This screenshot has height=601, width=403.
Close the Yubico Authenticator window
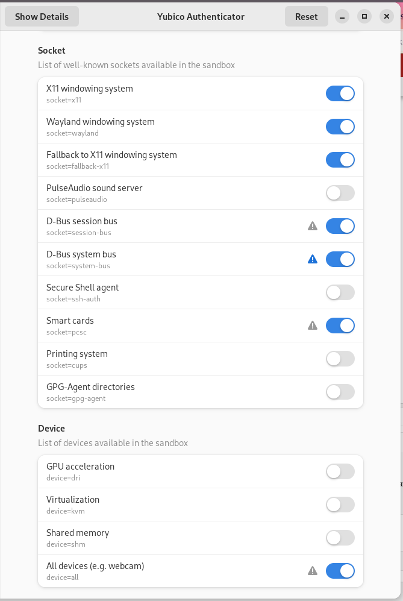click(x=387, y=17)
